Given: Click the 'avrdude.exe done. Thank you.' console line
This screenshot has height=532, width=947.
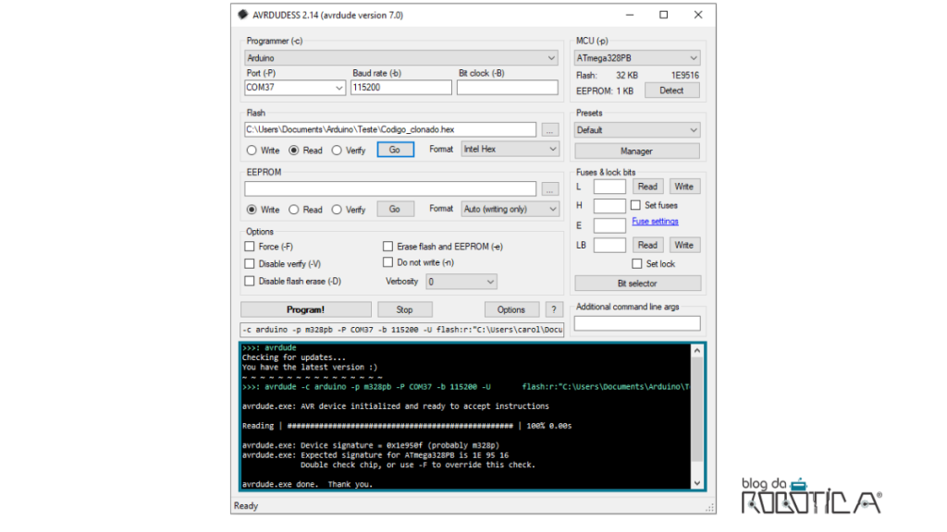Looking at the screenshot, I should 307,484.
